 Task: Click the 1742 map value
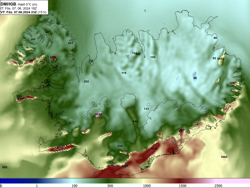pos(53,57)
